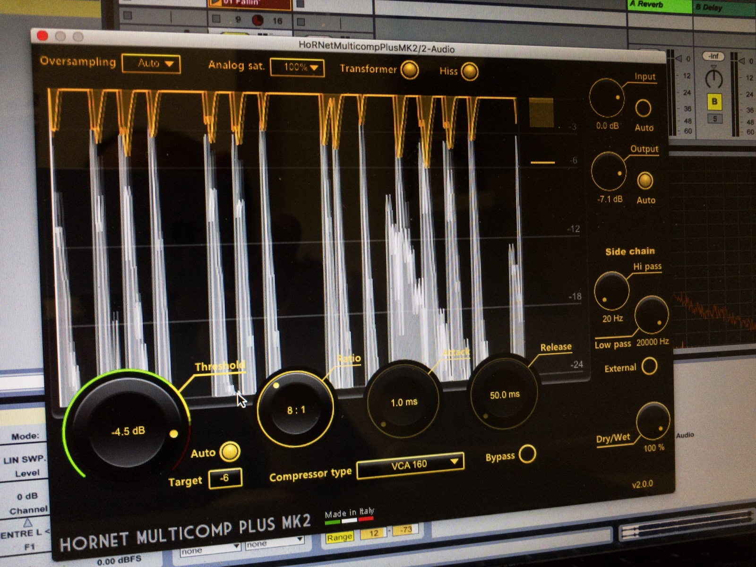Click the Attack knob showing 1.0 ms

pos(403,401)
